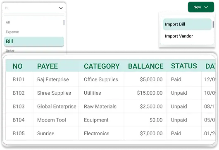The image size is (219, 150).
Task: Click the scrollbar in the filter dropdown list
Action: tap(64, 23)
